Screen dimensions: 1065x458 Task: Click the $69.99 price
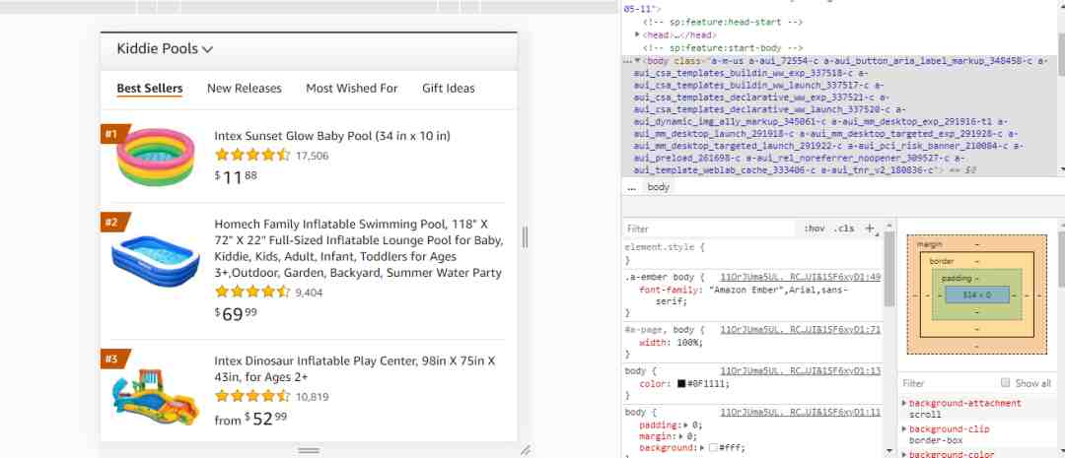237,313
